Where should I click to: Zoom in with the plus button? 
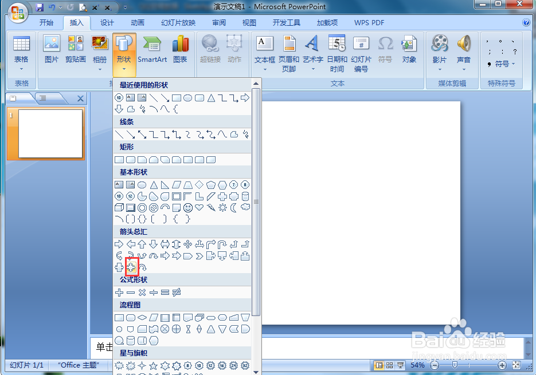[x=502, y=365]
